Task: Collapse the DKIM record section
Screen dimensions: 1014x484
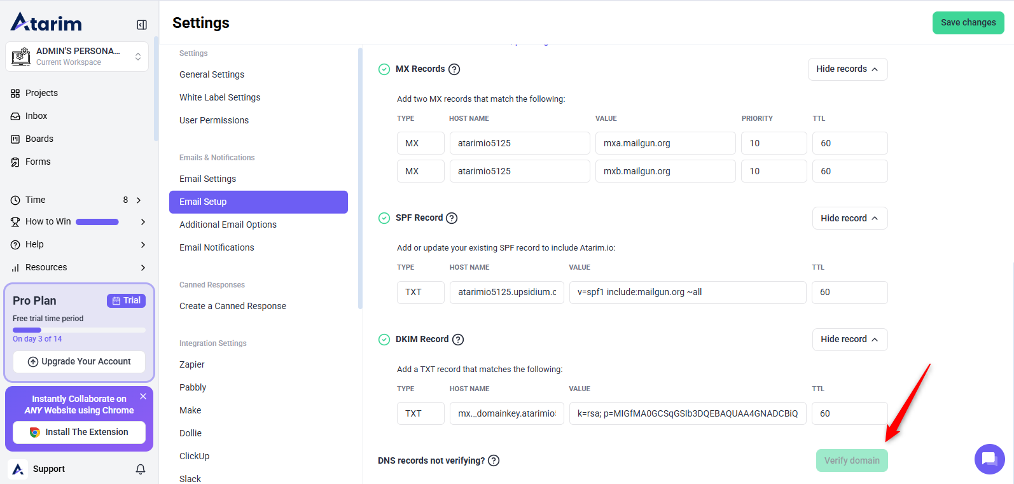Action: (x=849, y=340)
